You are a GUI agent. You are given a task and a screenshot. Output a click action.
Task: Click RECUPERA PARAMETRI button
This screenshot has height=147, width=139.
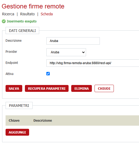click(47, 88)
